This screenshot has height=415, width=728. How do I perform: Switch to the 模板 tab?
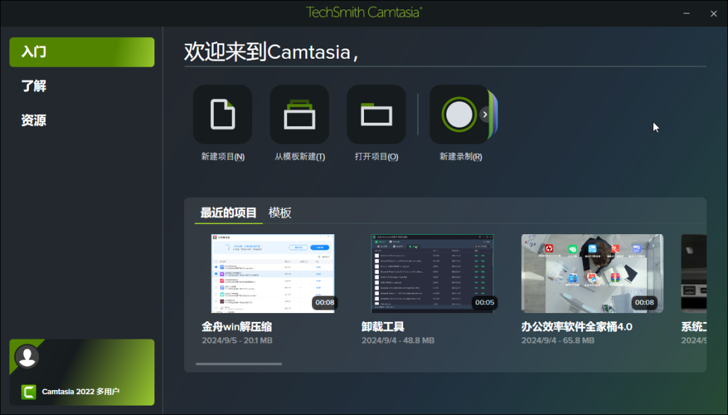(280, 213)
